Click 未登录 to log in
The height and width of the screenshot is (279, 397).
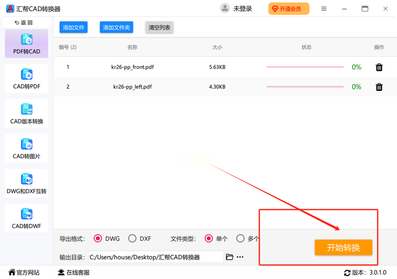(242, 9)
